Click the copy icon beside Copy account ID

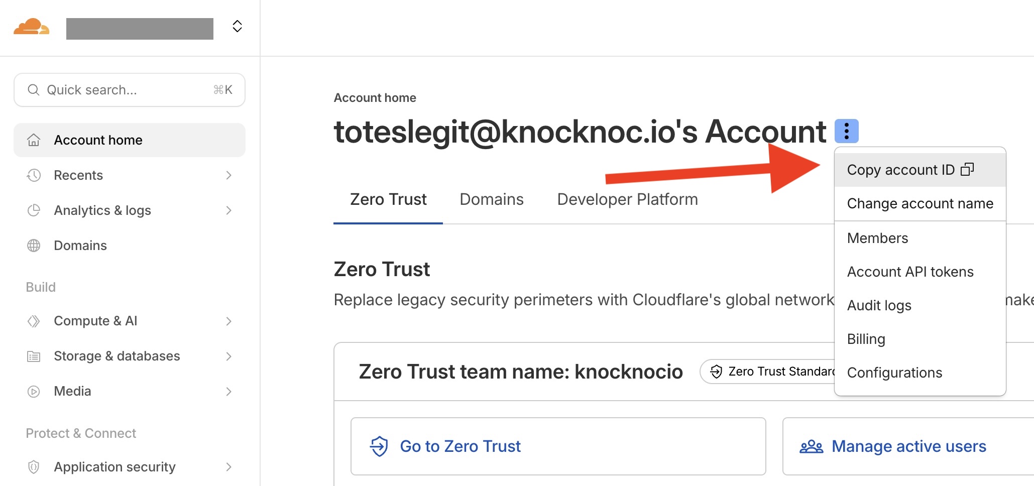(967, 170)
